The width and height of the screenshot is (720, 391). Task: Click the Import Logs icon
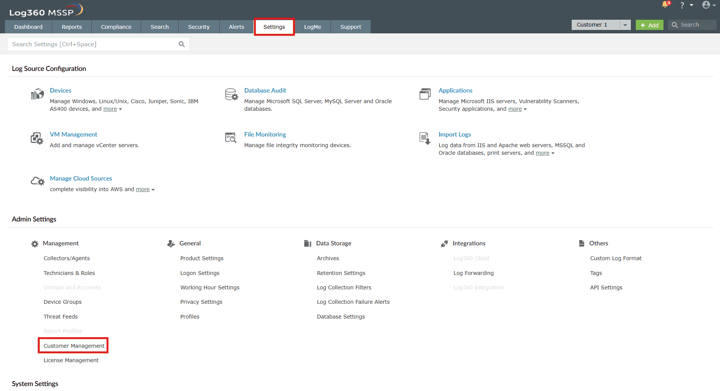pos(425,138)
